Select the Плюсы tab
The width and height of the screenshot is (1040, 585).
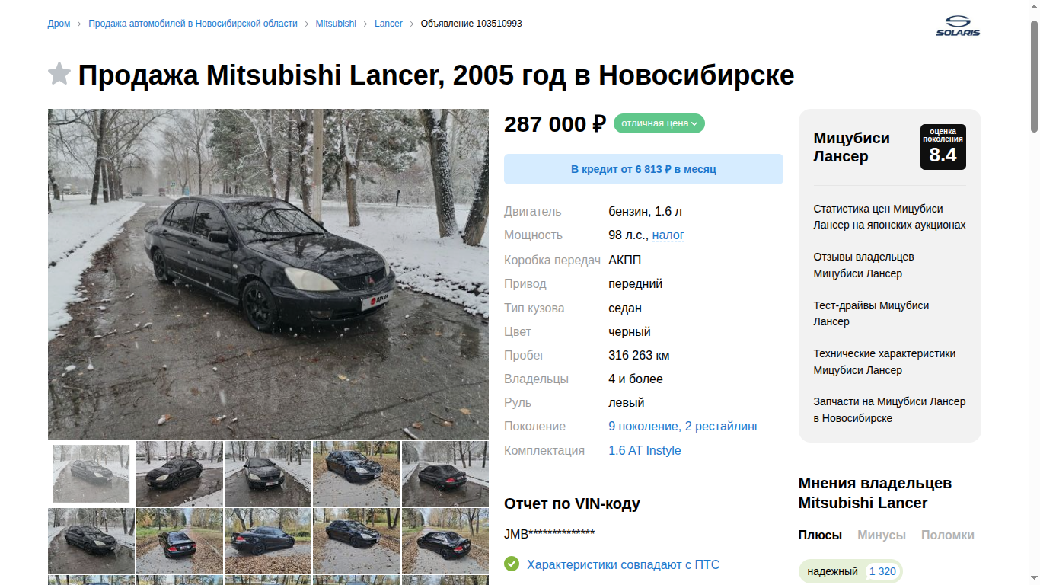click(820, 535)
